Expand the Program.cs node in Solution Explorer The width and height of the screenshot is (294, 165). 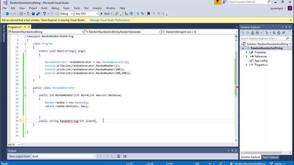pyautogui.click(x=247, y=65)
